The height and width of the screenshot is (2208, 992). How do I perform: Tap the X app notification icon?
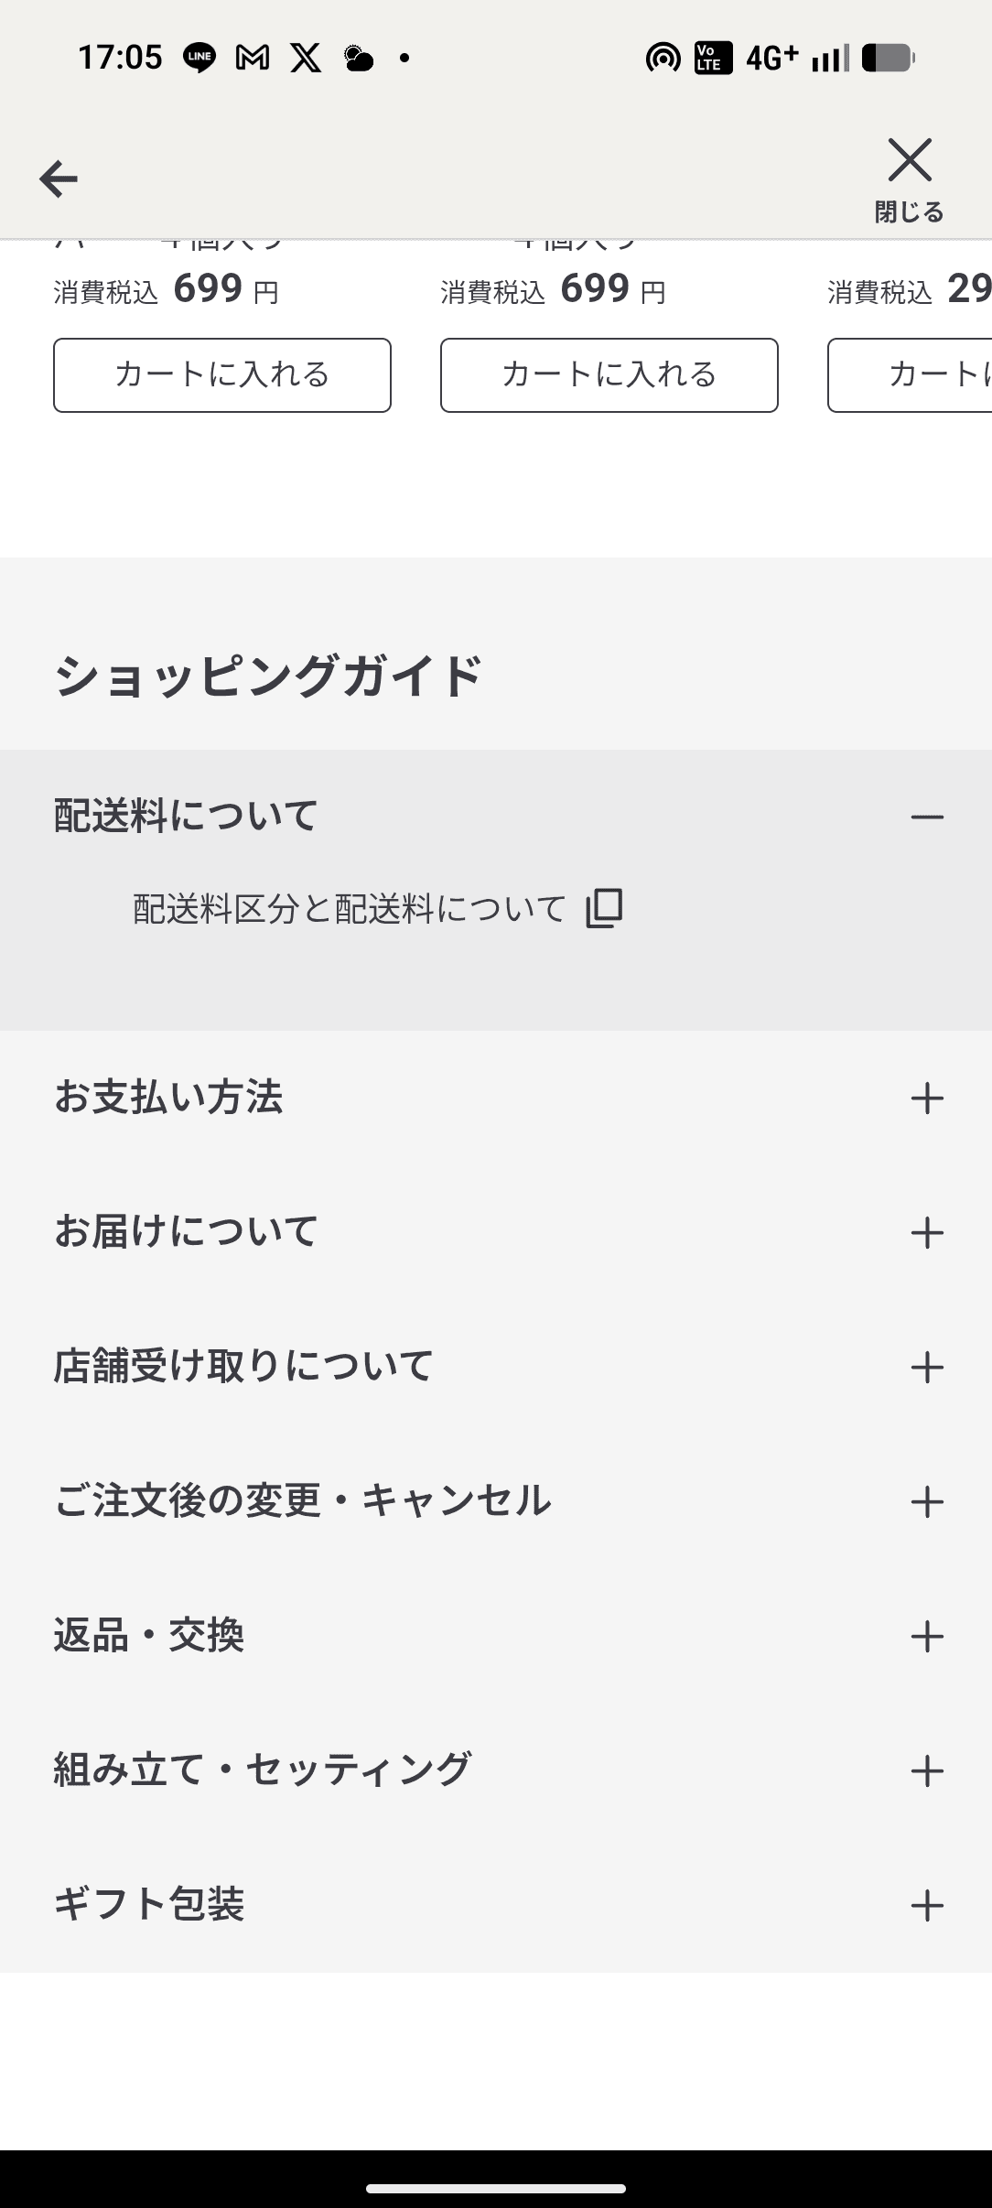pos(306,59)
